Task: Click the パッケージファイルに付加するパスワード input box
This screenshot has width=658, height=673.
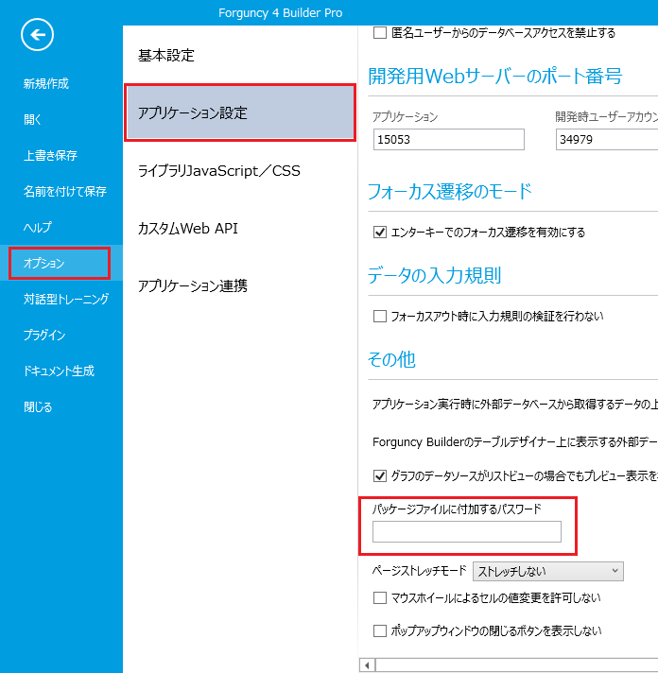Action: pos(467,532)
